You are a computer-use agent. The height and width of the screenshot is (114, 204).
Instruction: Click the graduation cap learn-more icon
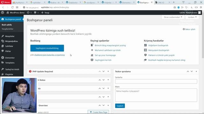[x=145, y=60]
